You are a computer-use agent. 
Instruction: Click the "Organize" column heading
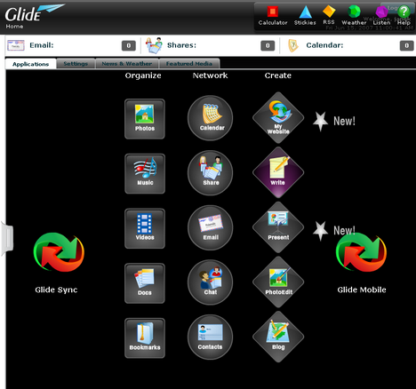coord(143,75)
